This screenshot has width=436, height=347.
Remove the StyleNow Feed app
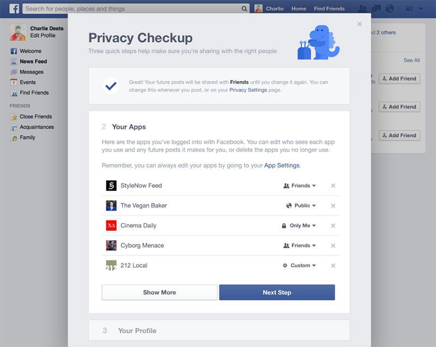click(x=333, y=186)
